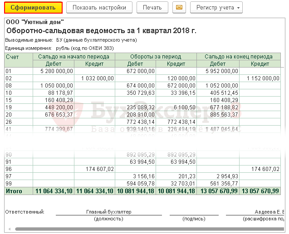Image resolution: width=289 pixels, height=234 pixels.
Task: Select account 96 in Счет column
Action: (19, 169)
